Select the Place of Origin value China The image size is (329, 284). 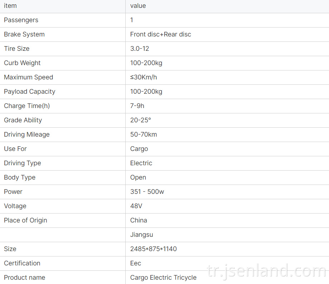pos(139,220)
